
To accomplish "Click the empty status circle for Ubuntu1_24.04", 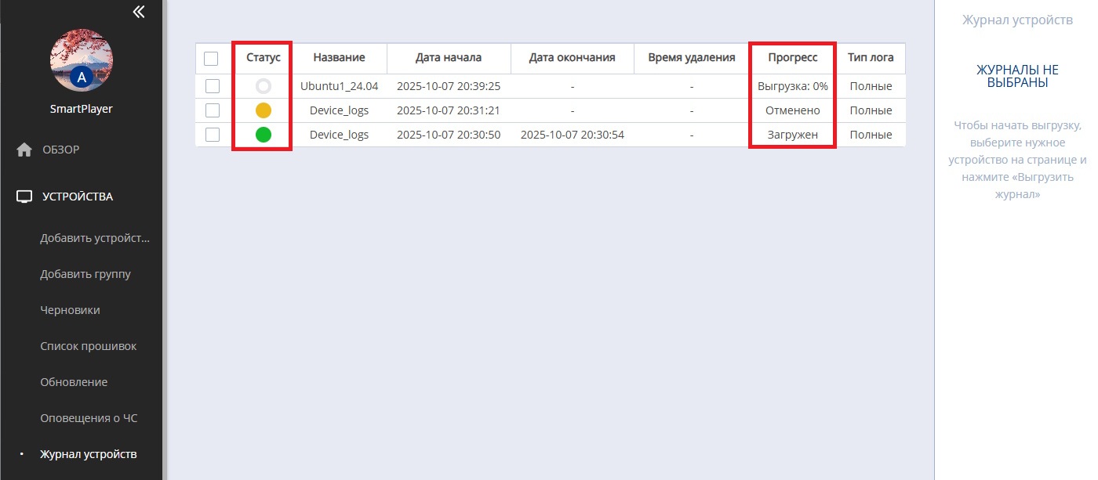I will click(264, 86).
